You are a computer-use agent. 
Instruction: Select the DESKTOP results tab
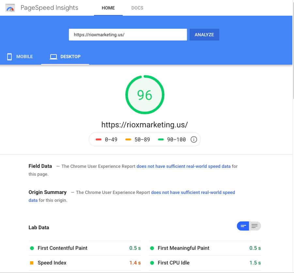point(65,57)
